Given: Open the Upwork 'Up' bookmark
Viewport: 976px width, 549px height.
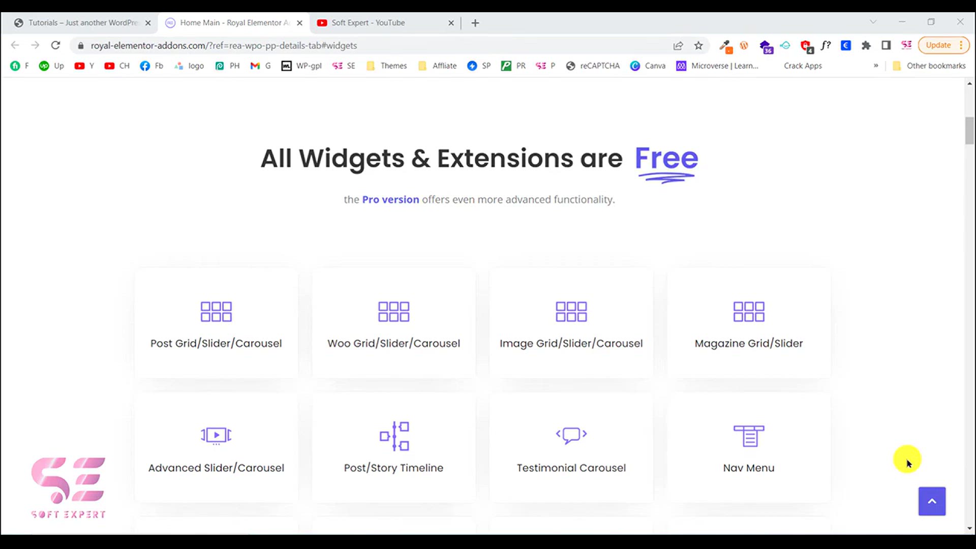Looking at the screenshot, I should [51, 66].
